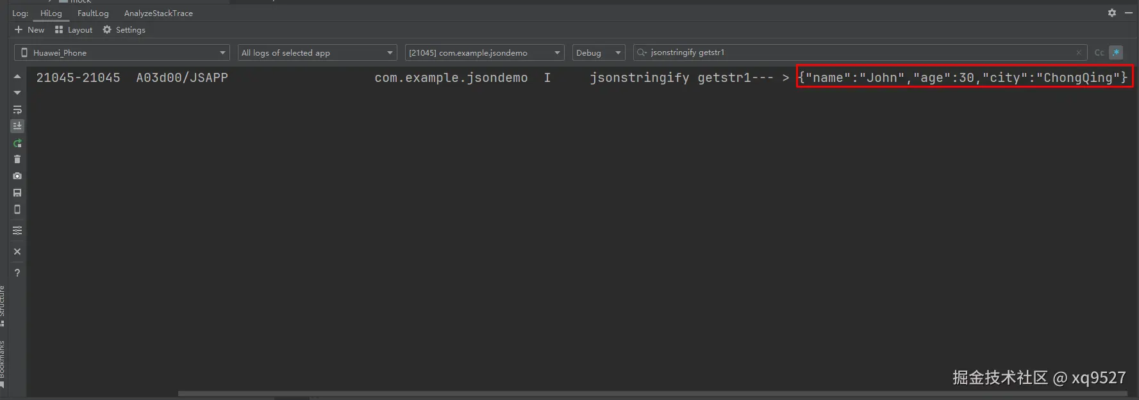Switch to the FaultLog tab

click(x=93, y=13)
